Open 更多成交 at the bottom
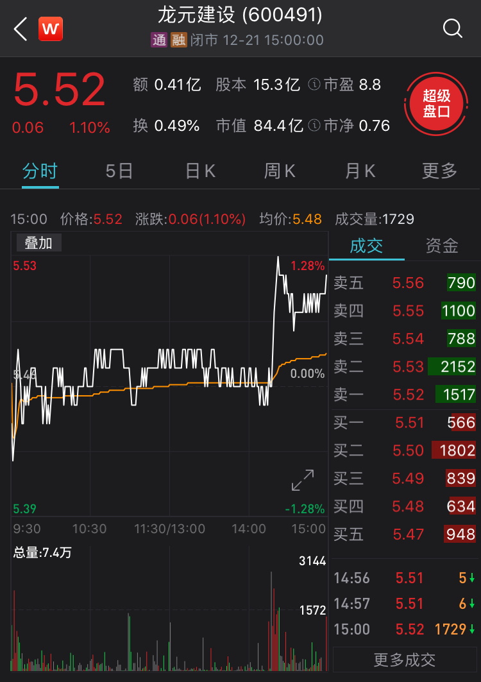 click(x=405, y=660)
